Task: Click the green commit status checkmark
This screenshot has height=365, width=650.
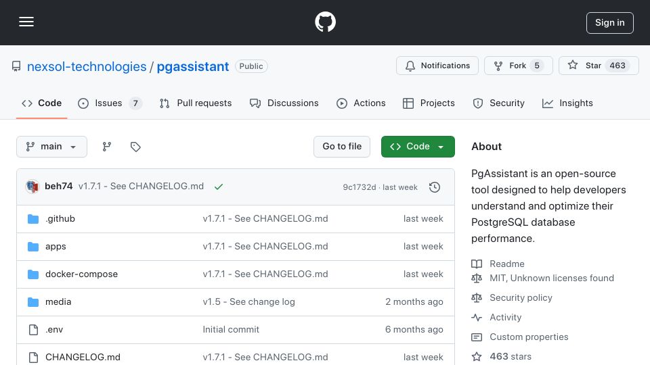Action: coord(219,187)
